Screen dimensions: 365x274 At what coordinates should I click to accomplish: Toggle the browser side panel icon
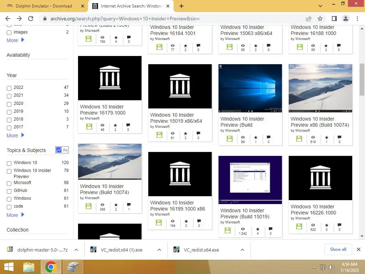coord(334,19)
